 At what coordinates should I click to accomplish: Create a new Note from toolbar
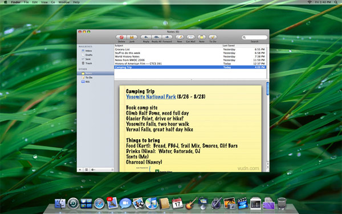coord(202,37)
